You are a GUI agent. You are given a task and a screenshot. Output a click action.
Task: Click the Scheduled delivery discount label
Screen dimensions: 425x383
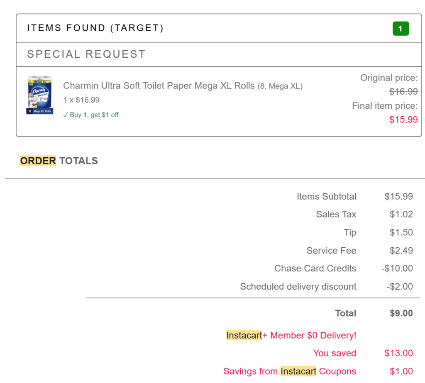coord(298,287)
